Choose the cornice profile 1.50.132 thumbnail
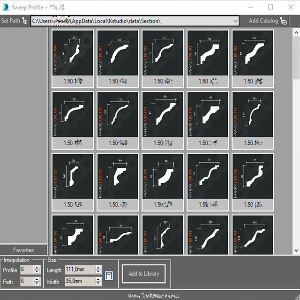This screenshot has width=300, height=300. click(x=163, y=234)
